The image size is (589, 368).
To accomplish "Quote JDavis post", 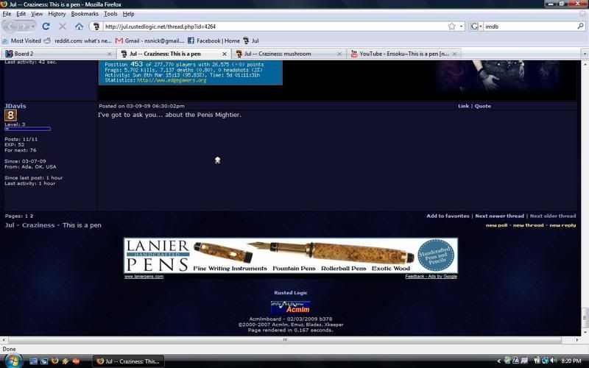I will (x=483, y=106).
